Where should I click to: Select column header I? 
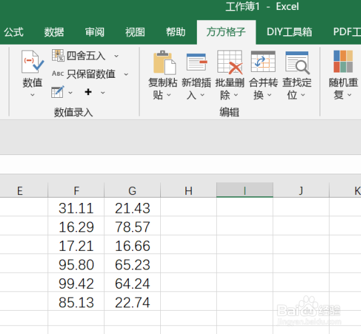(x=245, y=190)
